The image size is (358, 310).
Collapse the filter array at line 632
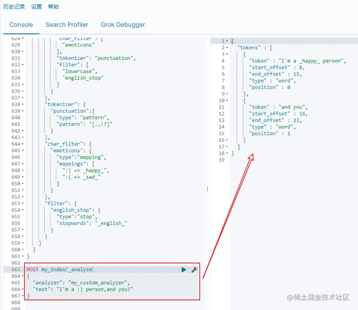[23, 65]
